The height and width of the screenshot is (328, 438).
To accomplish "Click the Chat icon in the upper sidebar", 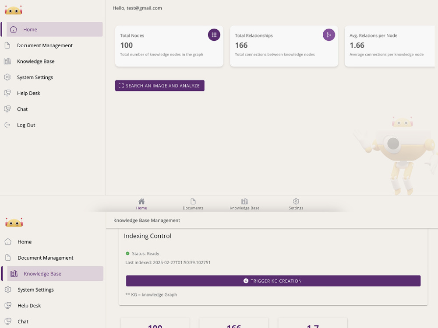I will pyautogui.click(x=7, y=109).
